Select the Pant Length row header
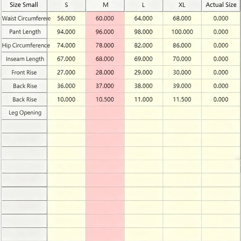Image resolution: width=241 pixels, height=241 pixels. point(24,32)
